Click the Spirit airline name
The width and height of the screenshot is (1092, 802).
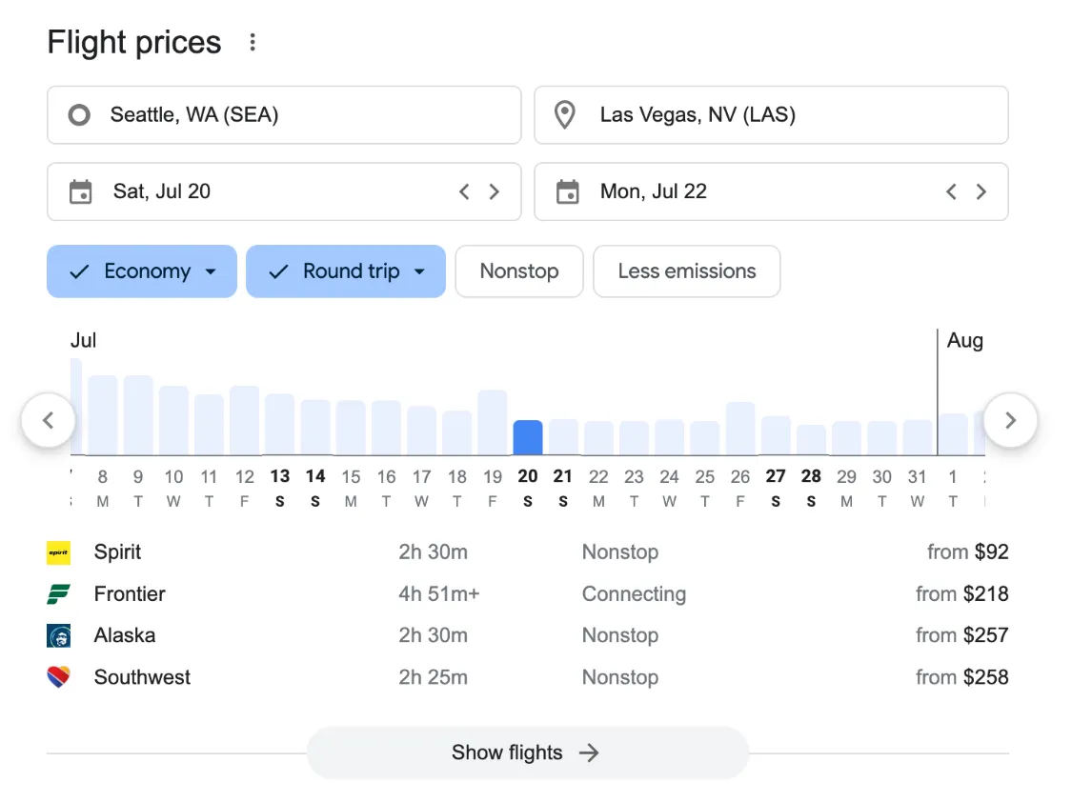(x=118, y=552)
